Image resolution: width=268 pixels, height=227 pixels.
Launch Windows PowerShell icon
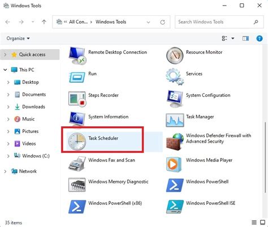tap(175, 185)
